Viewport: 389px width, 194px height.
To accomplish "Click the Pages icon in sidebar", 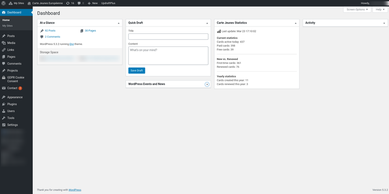I will (3, 57).
